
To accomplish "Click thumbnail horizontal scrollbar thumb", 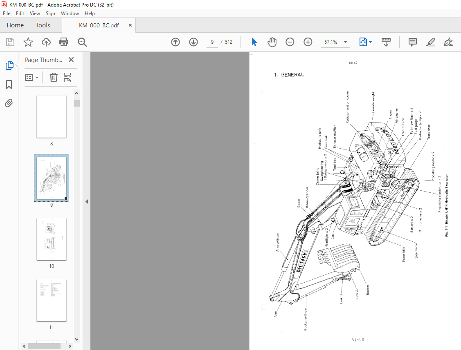I will click(44, 346).
